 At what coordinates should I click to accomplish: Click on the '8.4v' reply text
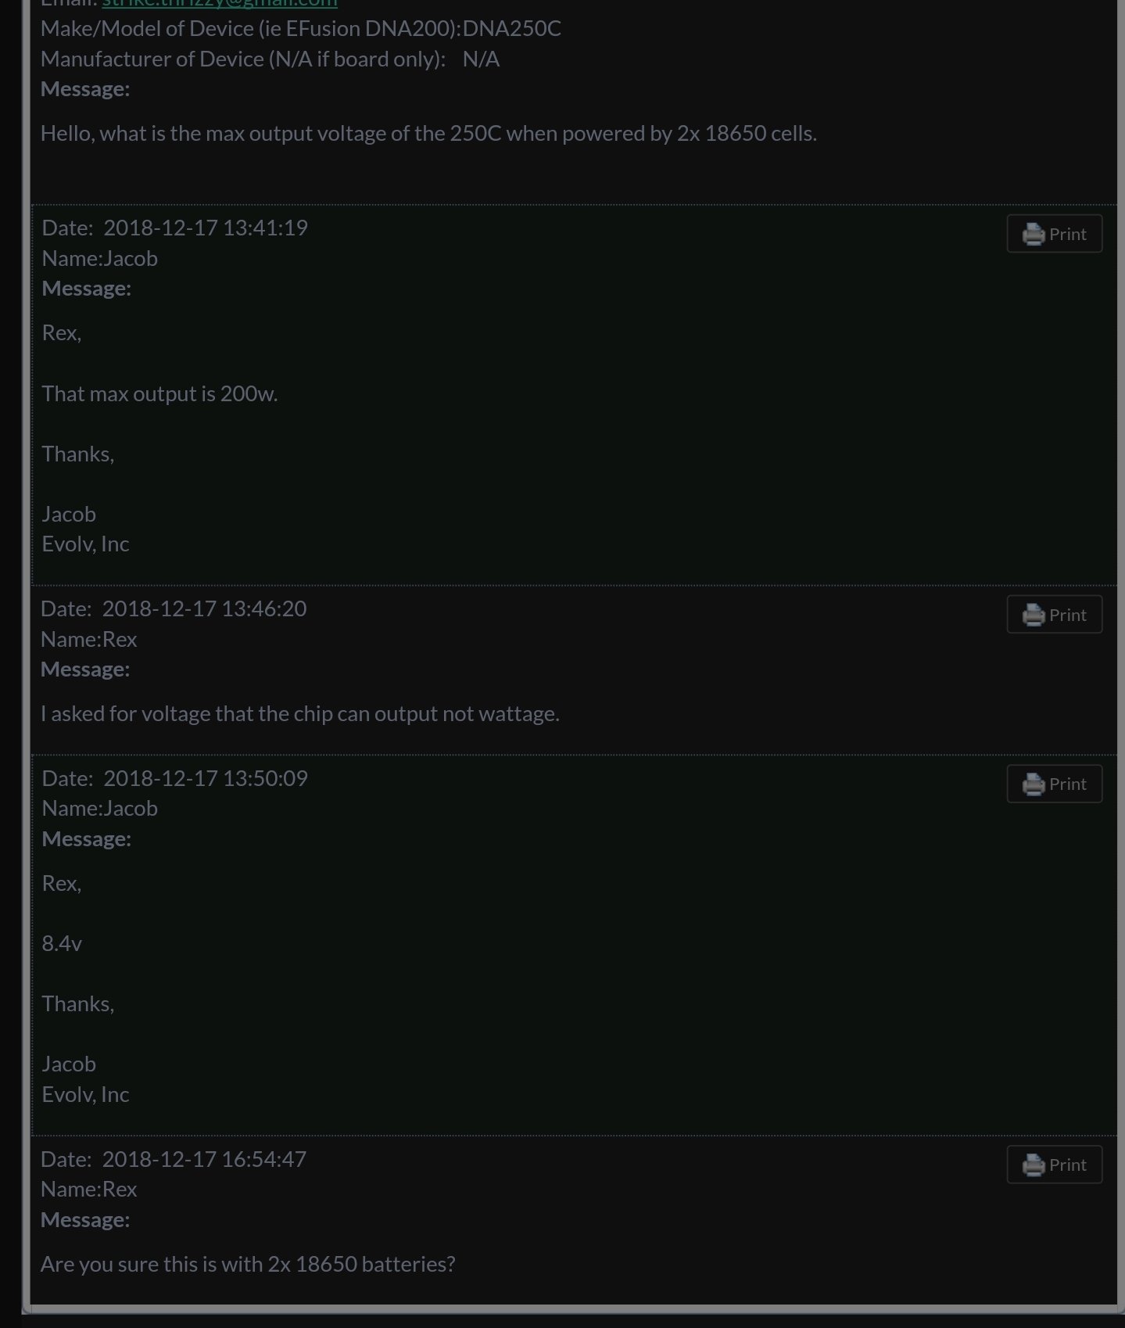pos(62,943)
